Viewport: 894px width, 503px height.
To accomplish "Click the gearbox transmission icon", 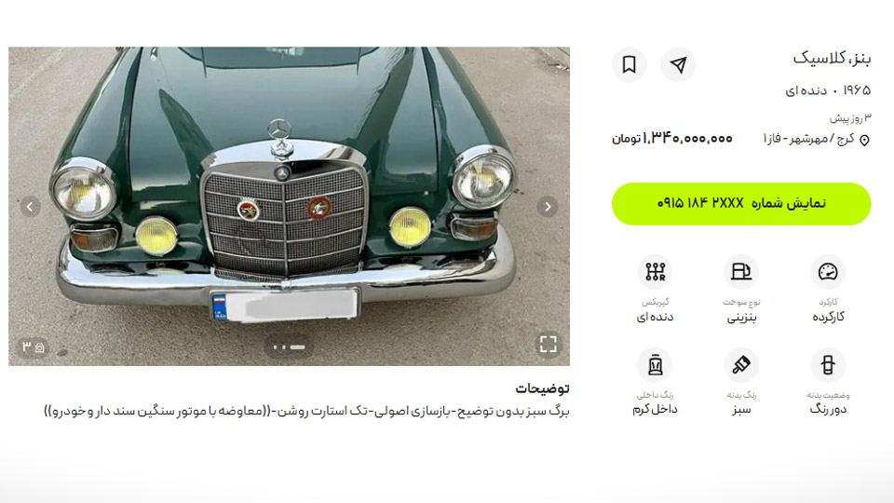I will [655, 272].
